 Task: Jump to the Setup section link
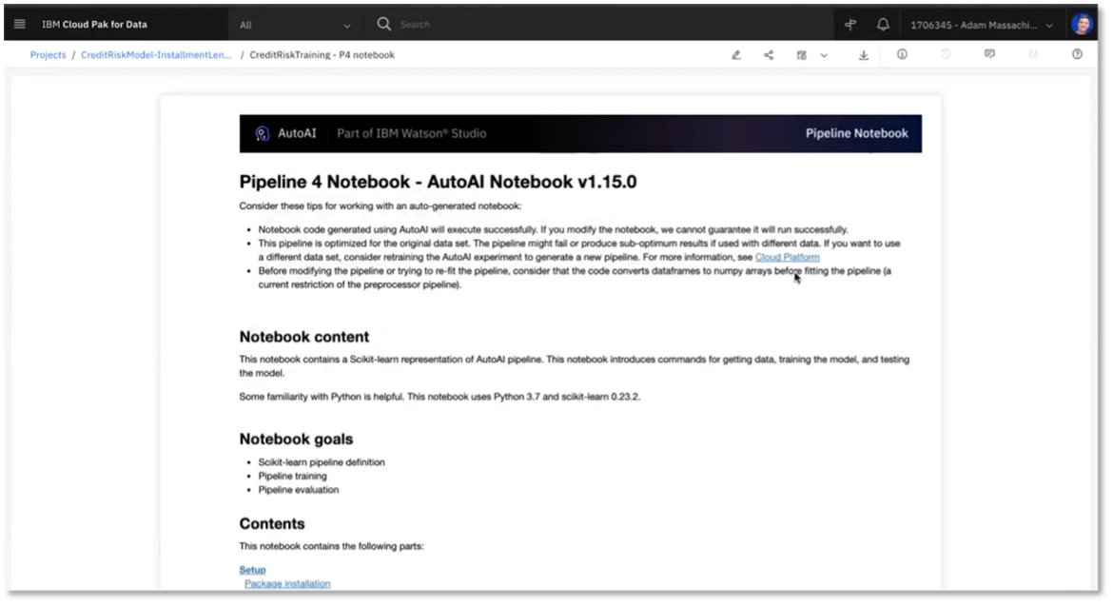252,570
